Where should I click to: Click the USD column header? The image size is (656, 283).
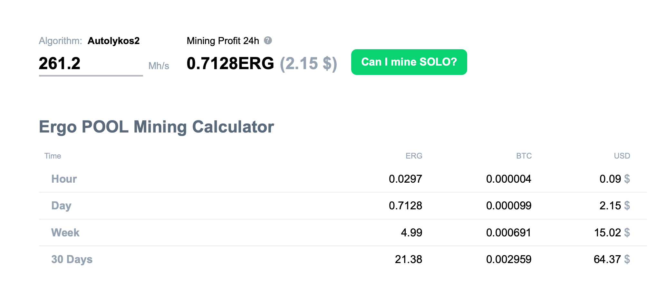click(622, 156)
